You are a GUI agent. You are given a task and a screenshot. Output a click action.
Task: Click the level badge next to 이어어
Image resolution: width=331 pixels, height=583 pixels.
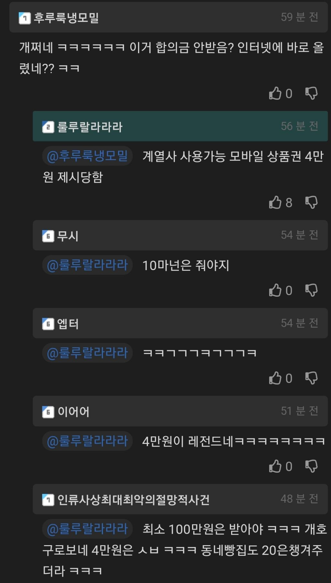(48, 412)
